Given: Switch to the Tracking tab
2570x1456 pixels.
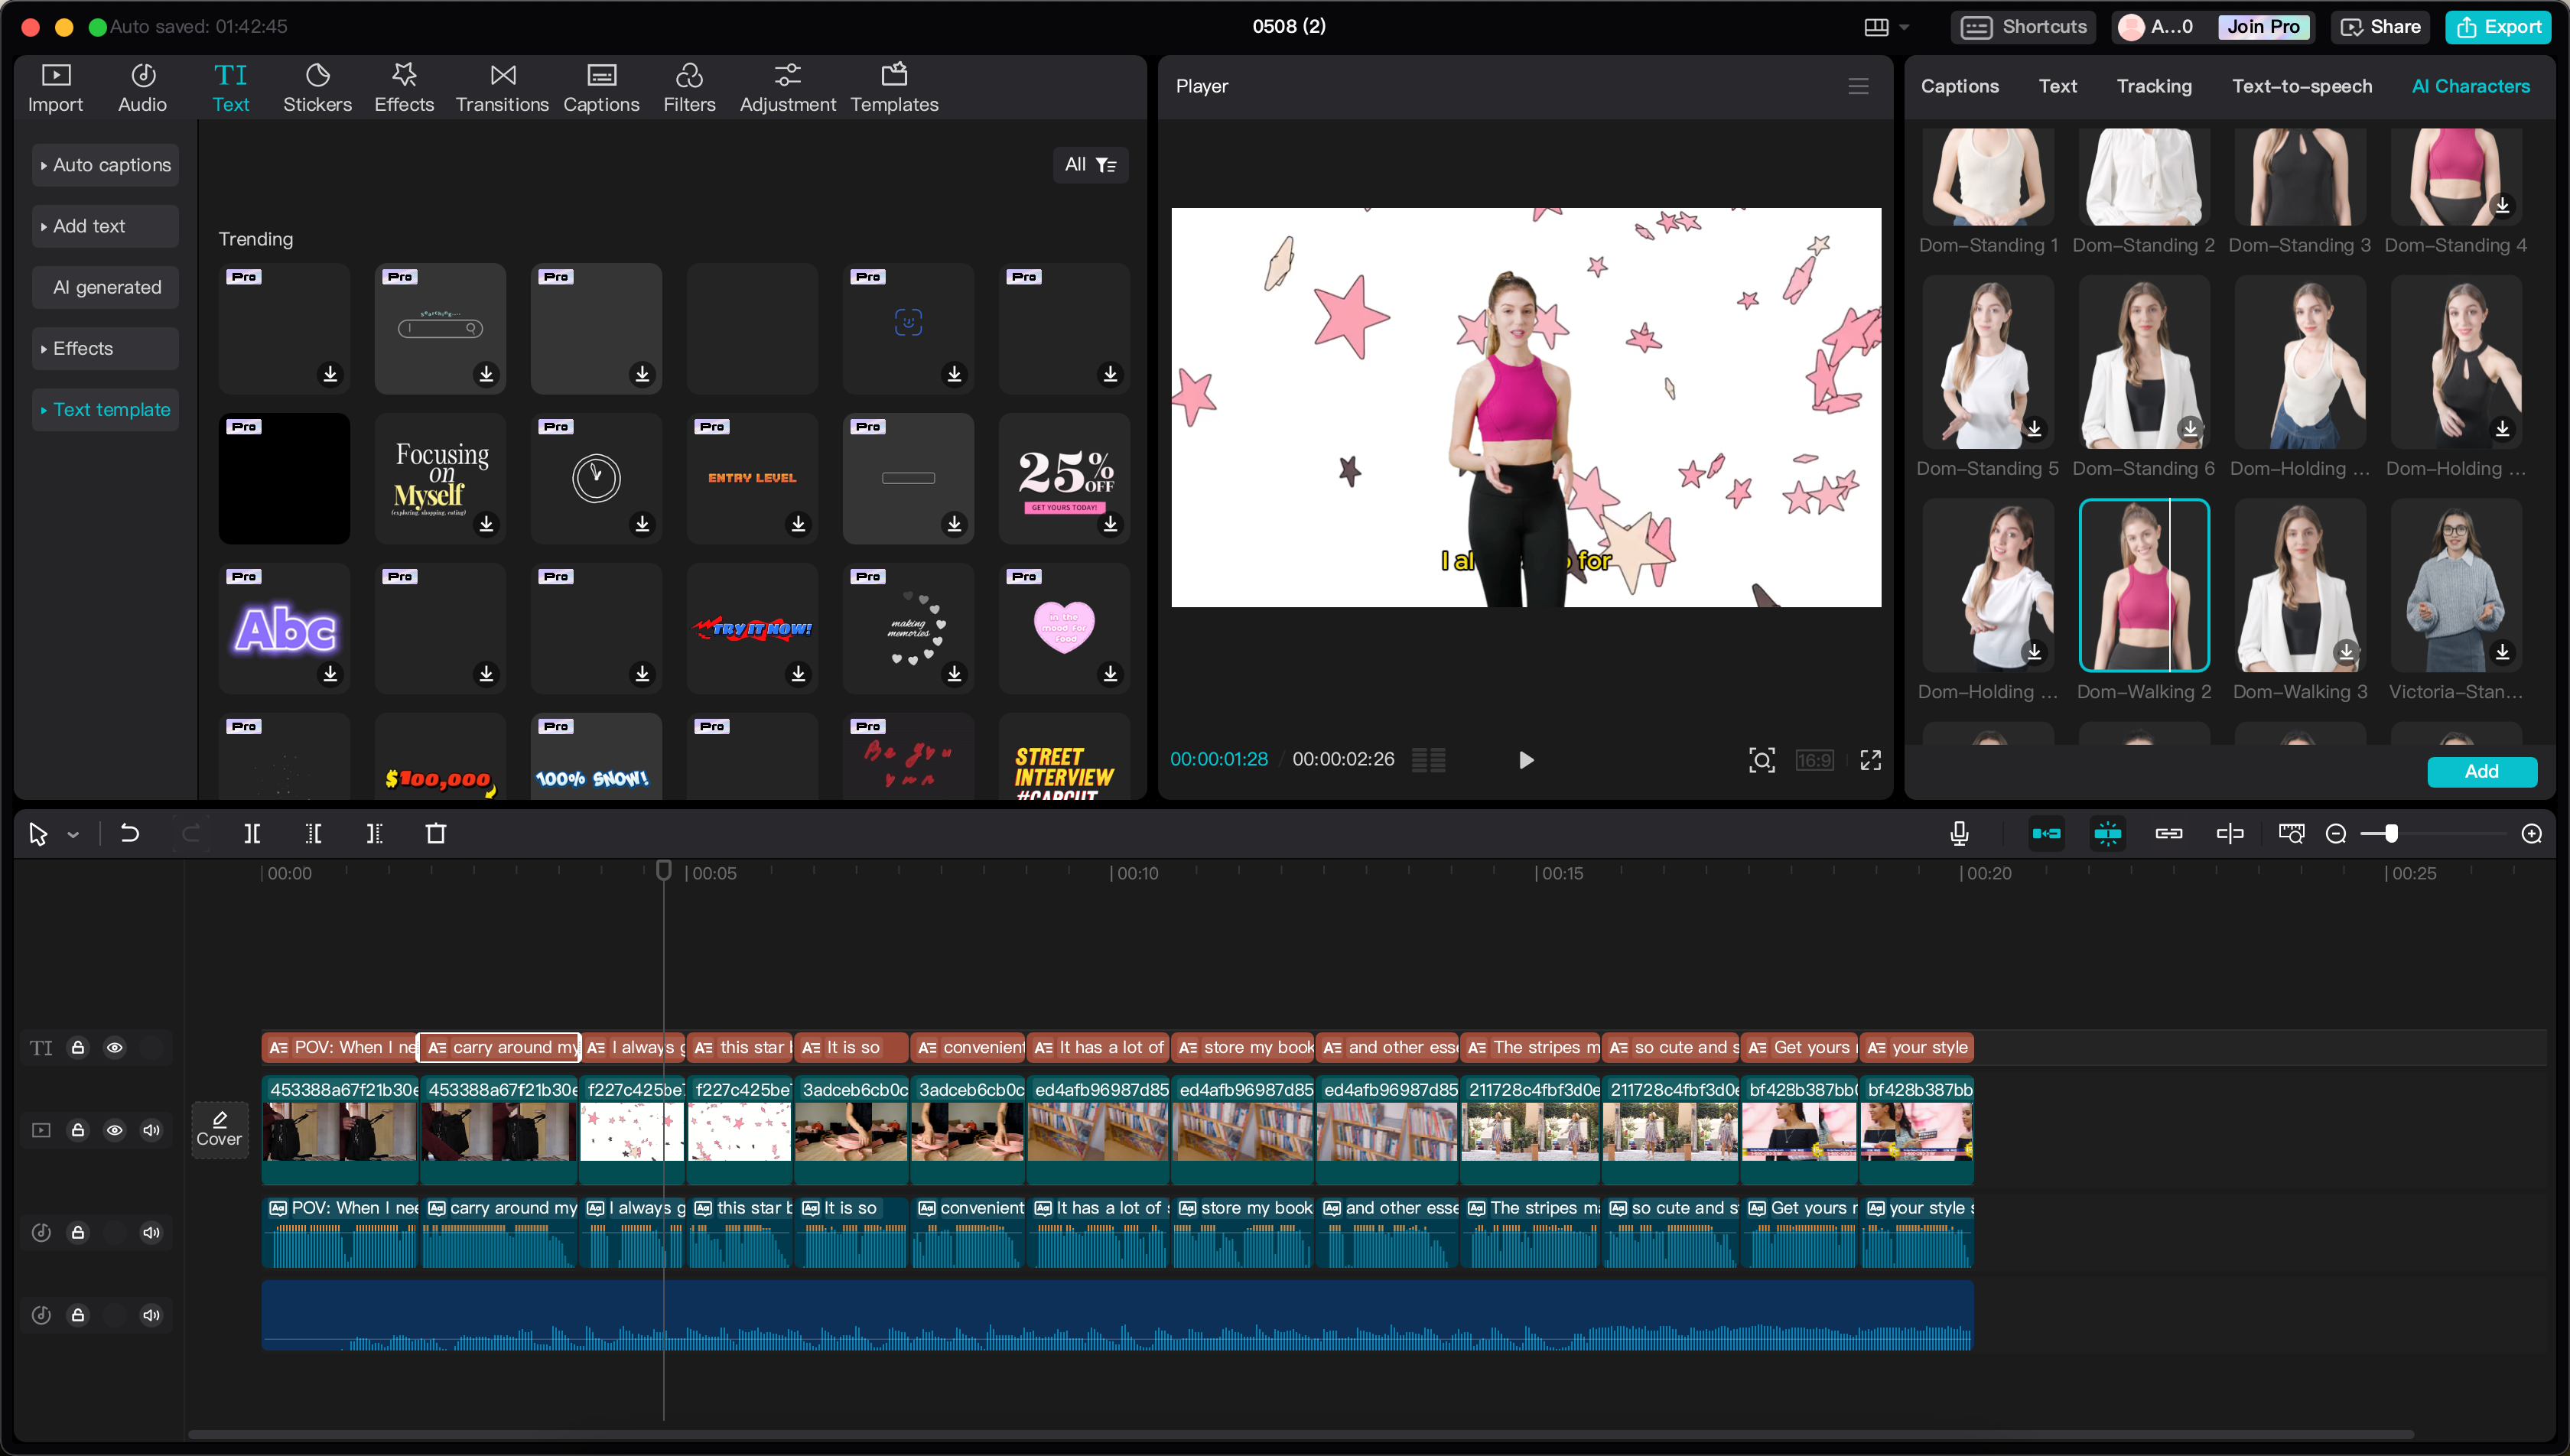Looking at the screenshot, I should coord(2153,86).
